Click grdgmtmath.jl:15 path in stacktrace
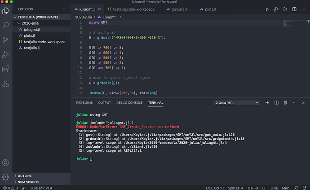This screenshot has width=310, height=190. 186,139
